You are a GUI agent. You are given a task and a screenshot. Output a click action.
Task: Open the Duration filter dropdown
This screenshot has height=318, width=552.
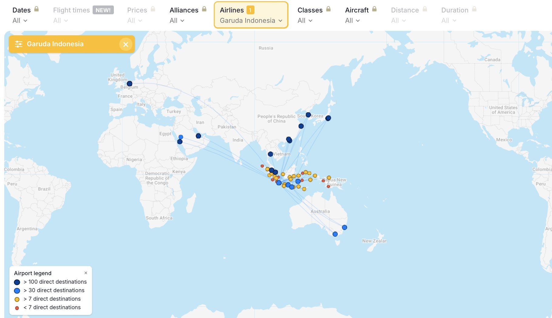pos(449,21)
